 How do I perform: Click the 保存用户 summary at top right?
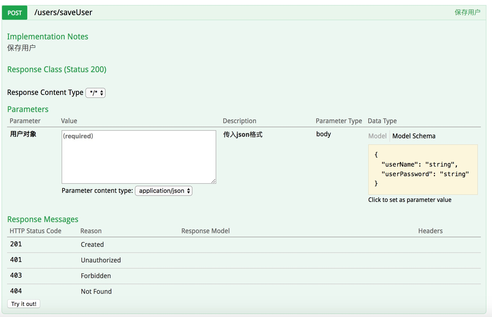467,12
